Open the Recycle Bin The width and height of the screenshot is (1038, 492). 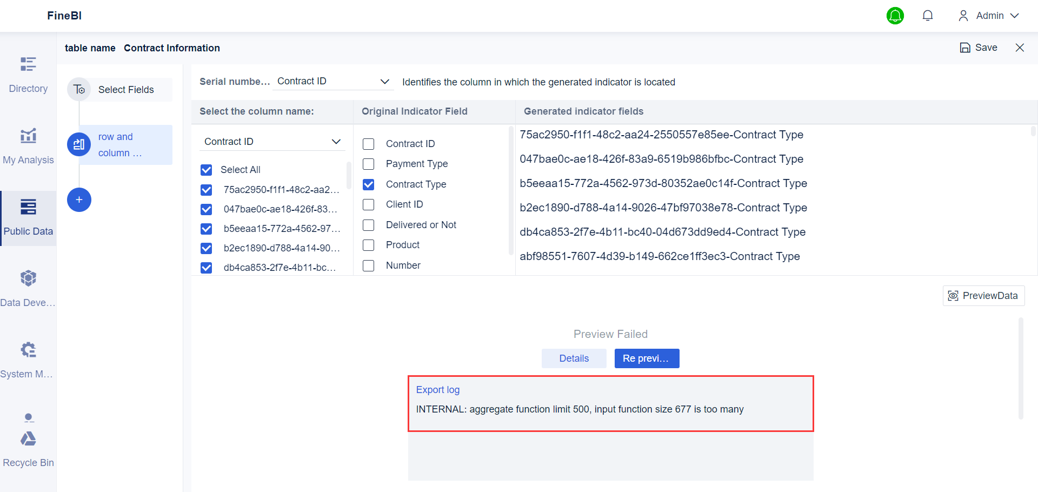28,446
